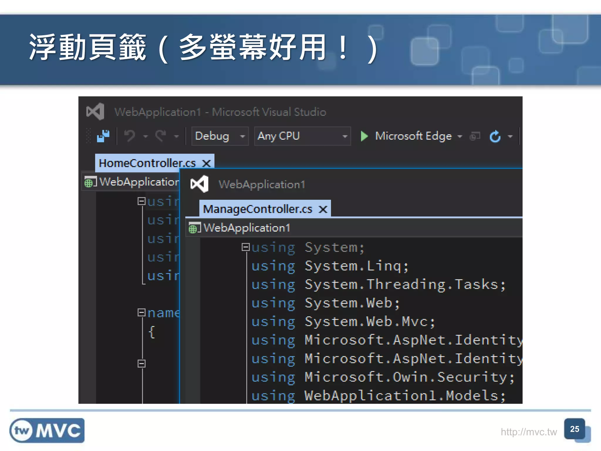Click the 'using System.Web.Mvc;' line

click(x=343, y=322)
